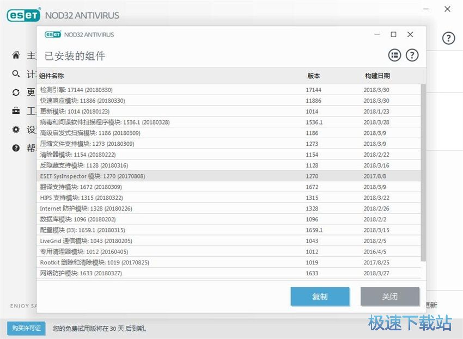Screen dimensions: 463x339
Task: Close the dialog with the title-bar X
Action: (410, 34)
